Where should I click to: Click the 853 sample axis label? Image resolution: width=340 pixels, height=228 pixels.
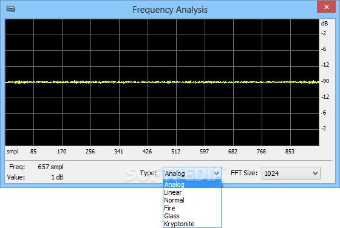(x=290, y=152)
